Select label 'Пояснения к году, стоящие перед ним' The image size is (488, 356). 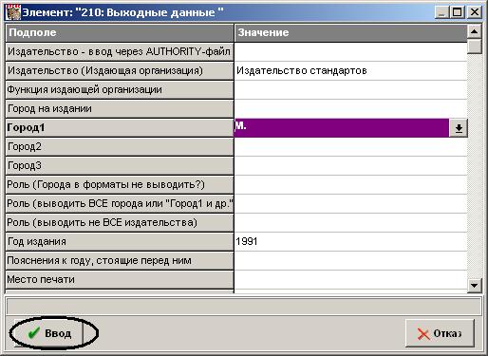(x=120, y=261)
